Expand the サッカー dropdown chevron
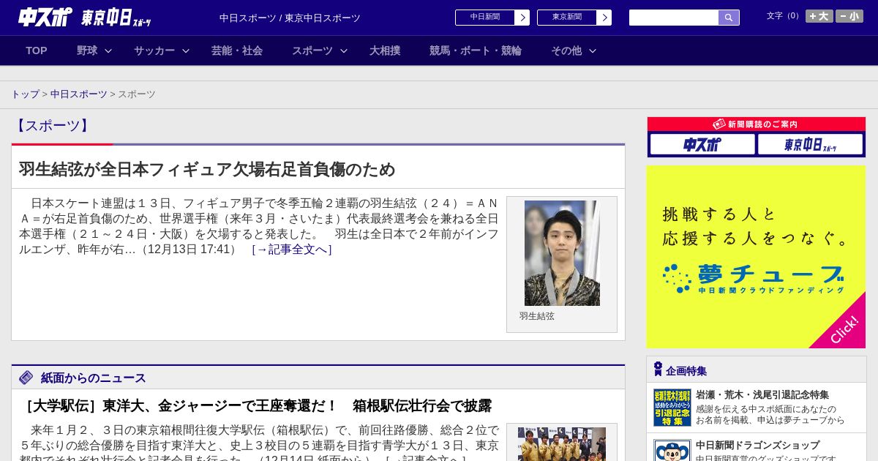The width and height of the screenshot is (878, 461). point(186,50)
